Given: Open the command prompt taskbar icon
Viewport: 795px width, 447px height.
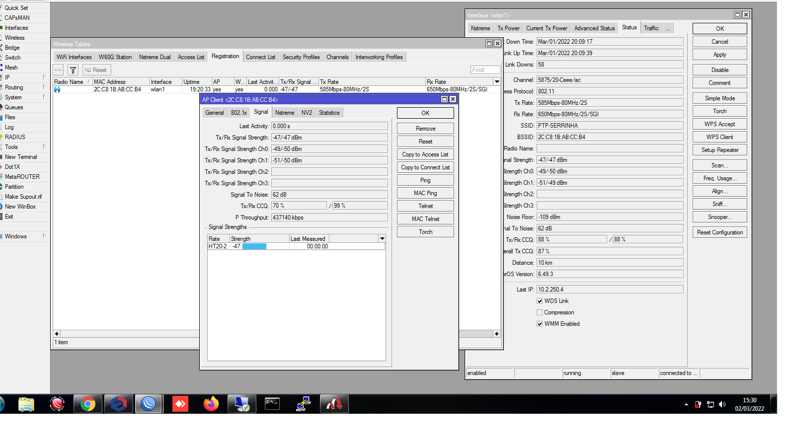Looking at the screenshot, I should coord(272,404).
